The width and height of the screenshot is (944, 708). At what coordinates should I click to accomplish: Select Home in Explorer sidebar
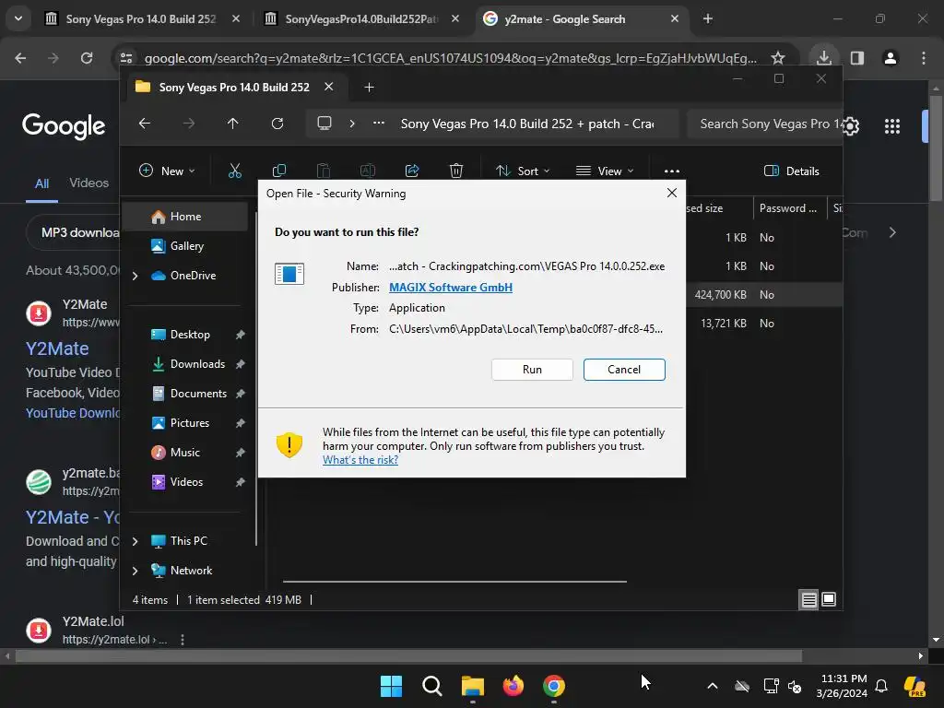point(185,217)
